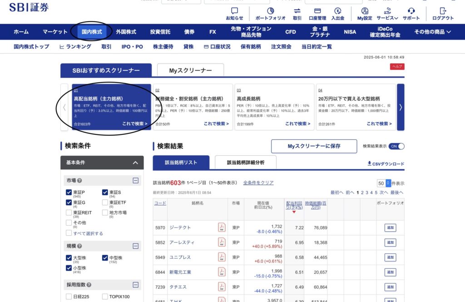Click the help icon next to 採用指数

tap(89, 285)
